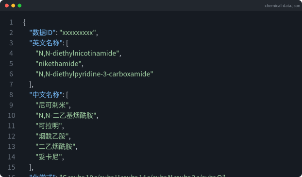
Task: Click the yellow minimize window button
Action: click(x=13, y=5)
